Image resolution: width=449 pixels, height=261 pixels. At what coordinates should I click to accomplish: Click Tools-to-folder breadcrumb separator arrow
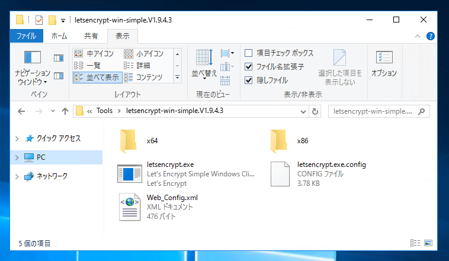tap(119, 111)
